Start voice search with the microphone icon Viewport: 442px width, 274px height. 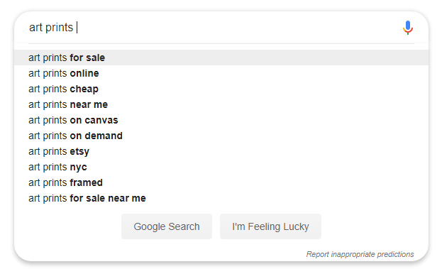coord(408,28)
